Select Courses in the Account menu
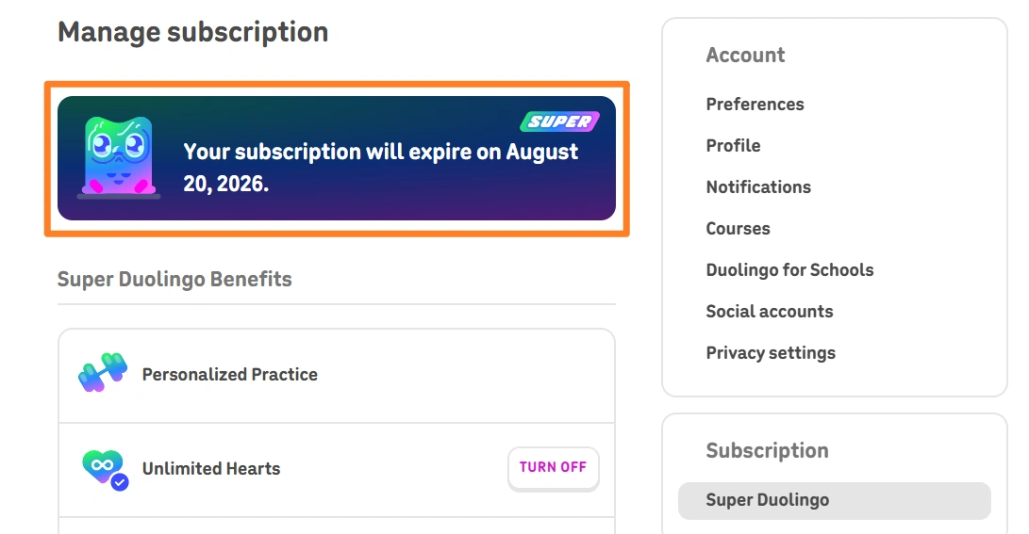Screen dimensions: 1029x534 point(738,229)
